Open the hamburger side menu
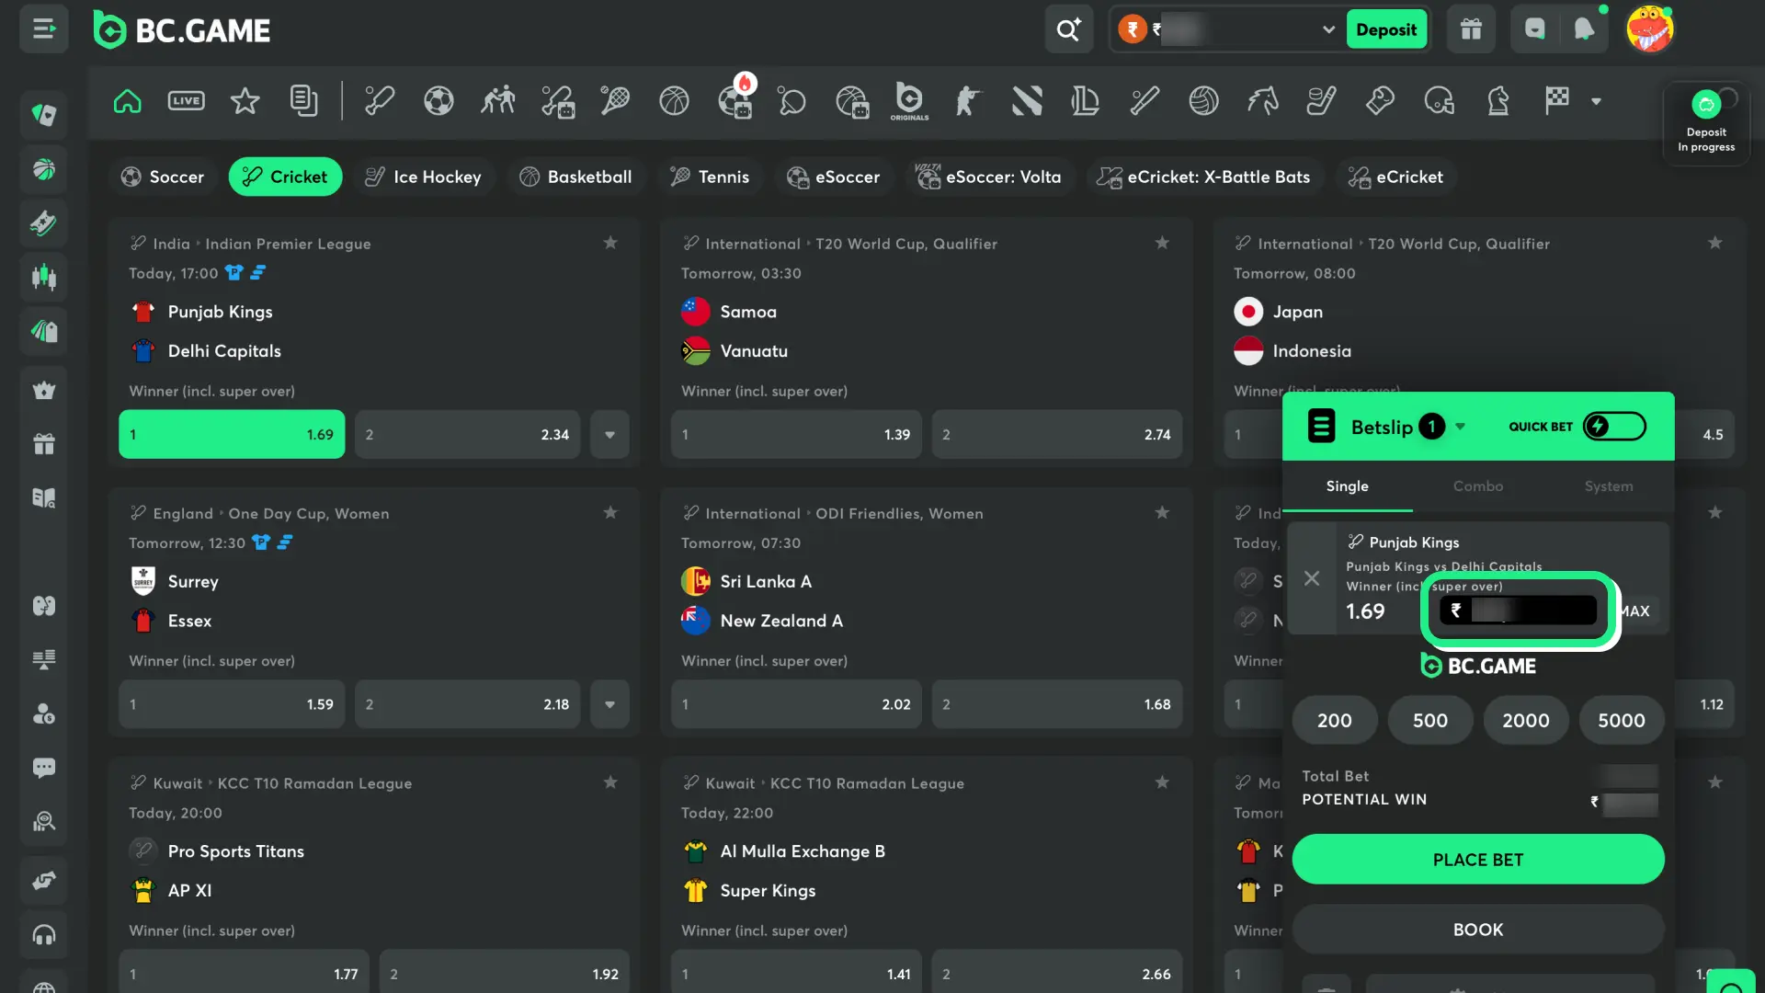1765x993 pixels. 43,29
